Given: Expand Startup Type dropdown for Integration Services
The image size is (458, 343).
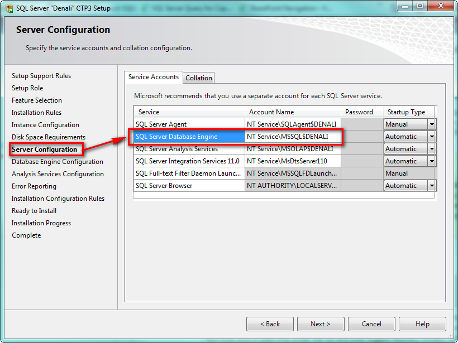Looking at the screenshot, I should pyautogui.click(x=431, y=161).
